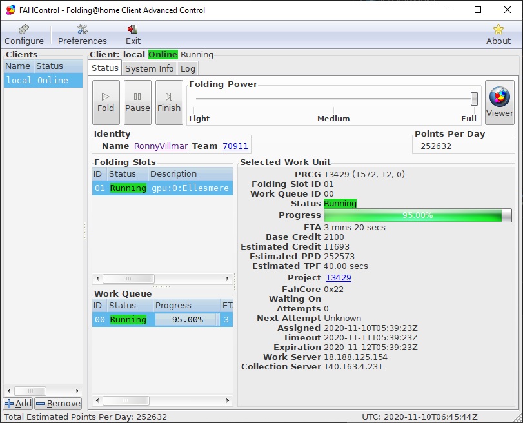Launch the protein Viewer
523x423 pixels.
[x=499, y=103]
